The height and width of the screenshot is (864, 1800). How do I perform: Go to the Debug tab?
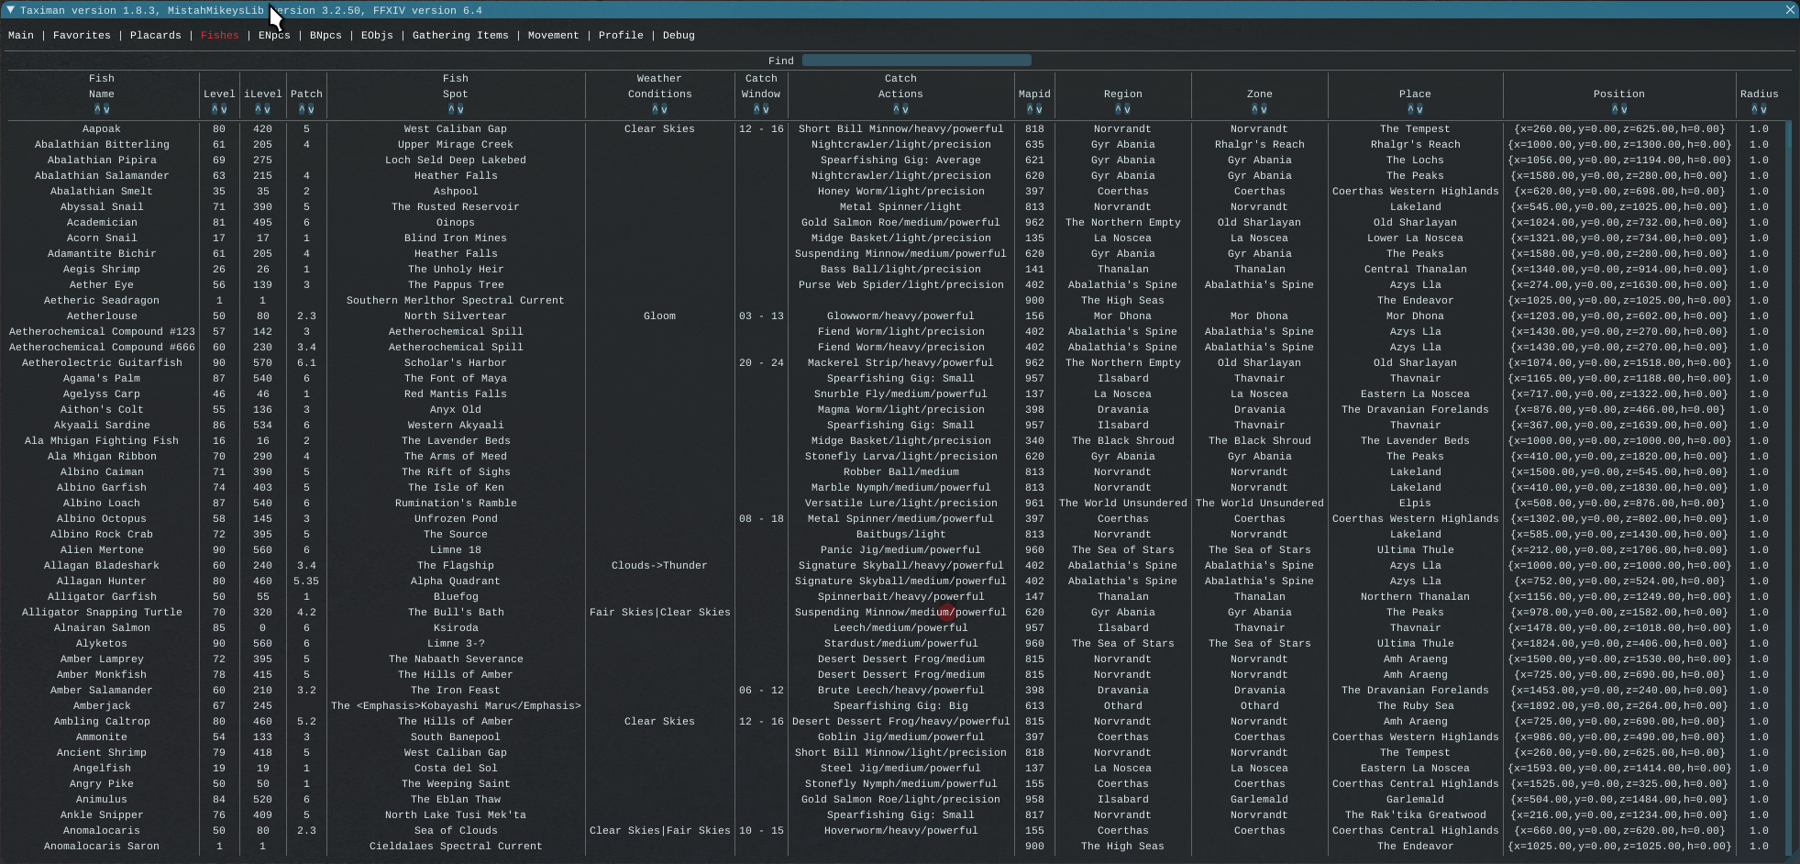pos(679,36)
